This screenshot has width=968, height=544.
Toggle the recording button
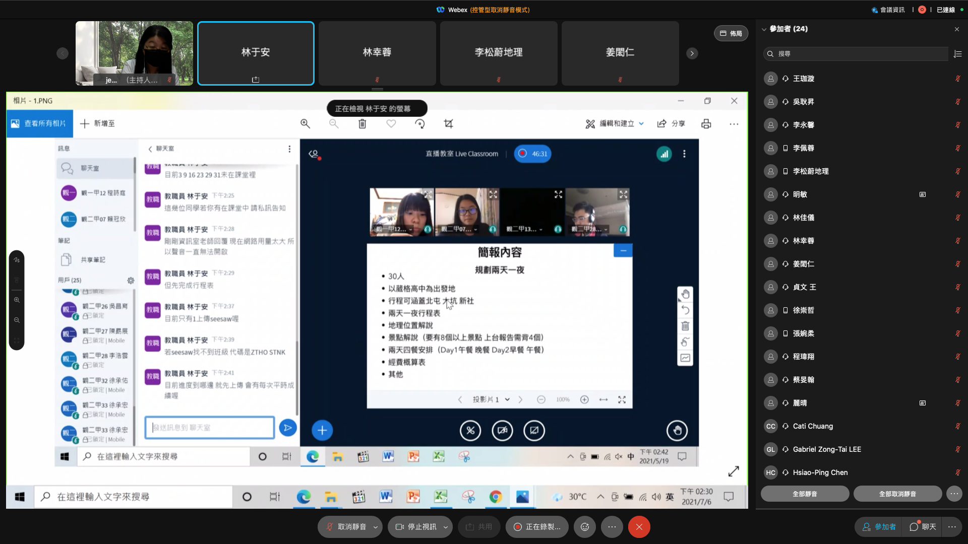point(537,527)
